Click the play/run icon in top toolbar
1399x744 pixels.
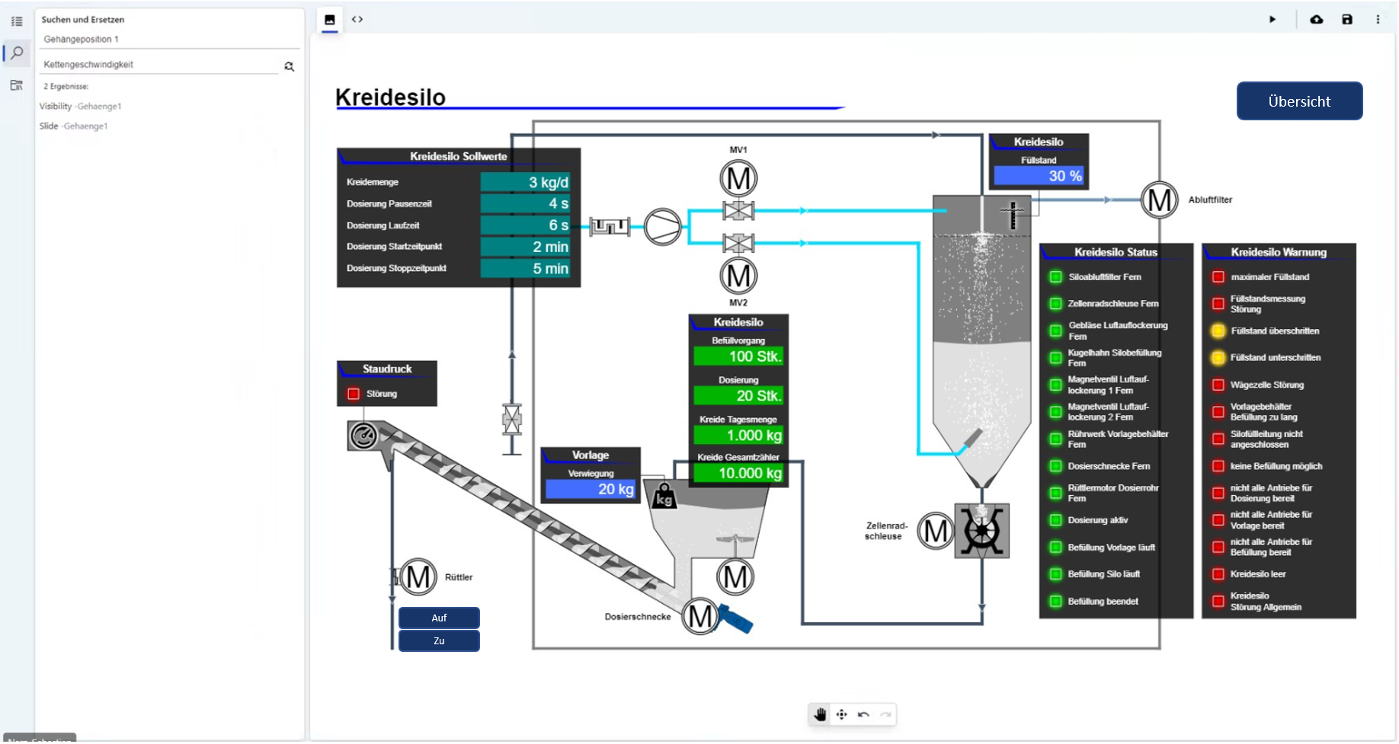click(1272, 20)
